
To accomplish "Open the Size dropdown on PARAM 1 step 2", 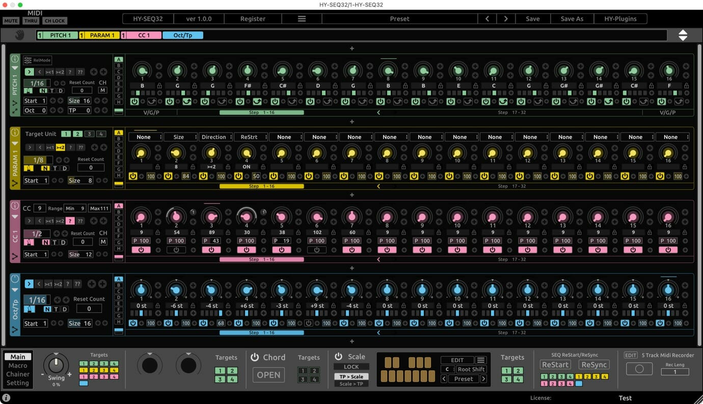I will coord(180,136).
